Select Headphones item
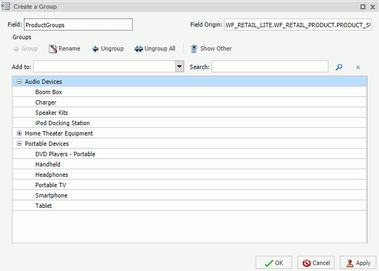379x271 pixels. click(x=189, y=175)
